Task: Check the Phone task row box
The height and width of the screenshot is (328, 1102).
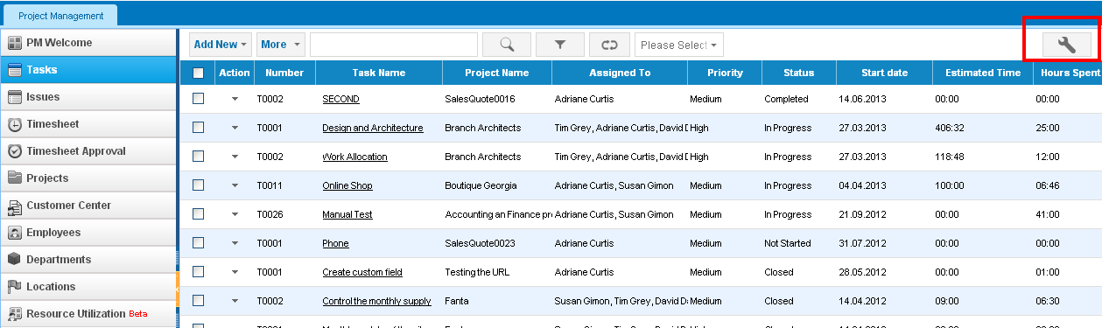Action: point(198,243)
